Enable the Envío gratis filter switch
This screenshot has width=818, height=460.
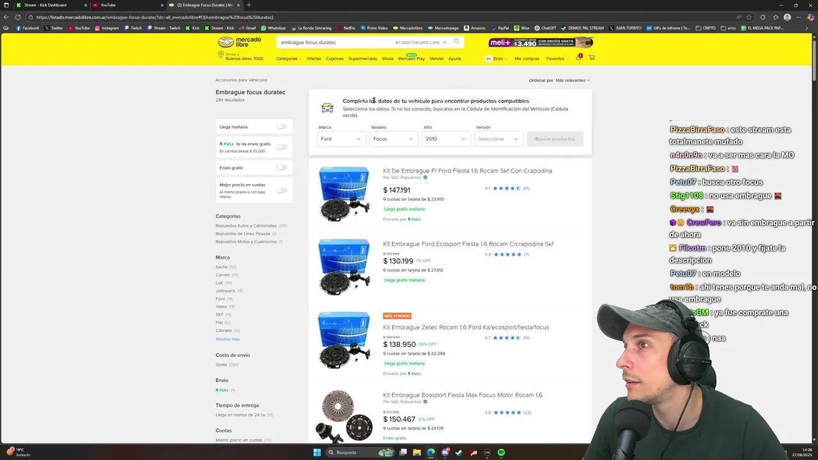(281, 167)
